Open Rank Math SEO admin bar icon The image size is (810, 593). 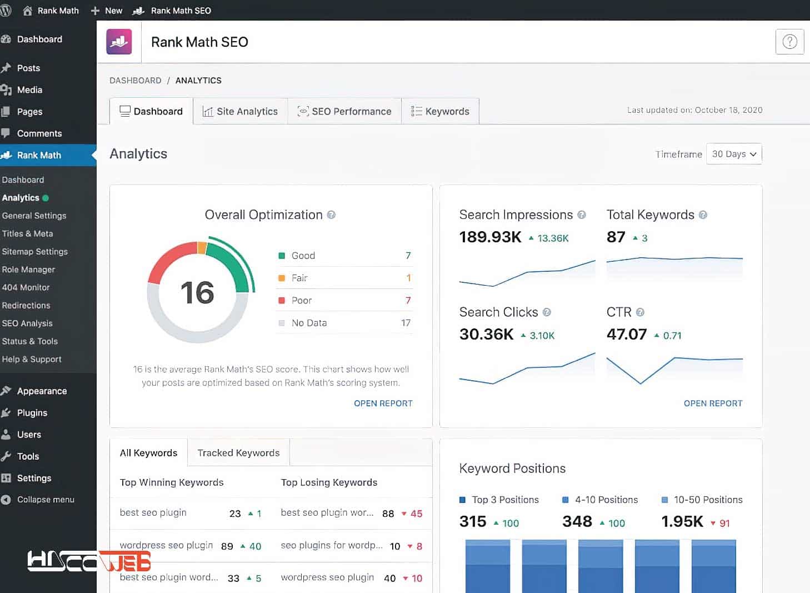(x=139, y=11)
